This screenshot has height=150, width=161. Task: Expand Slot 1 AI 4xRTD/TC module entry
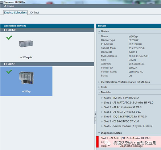102,103
